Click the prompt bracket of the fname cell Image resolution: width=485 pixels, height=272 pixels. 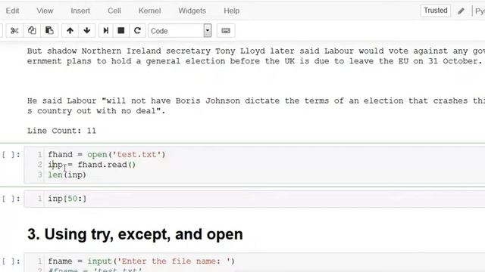point(11,261)
